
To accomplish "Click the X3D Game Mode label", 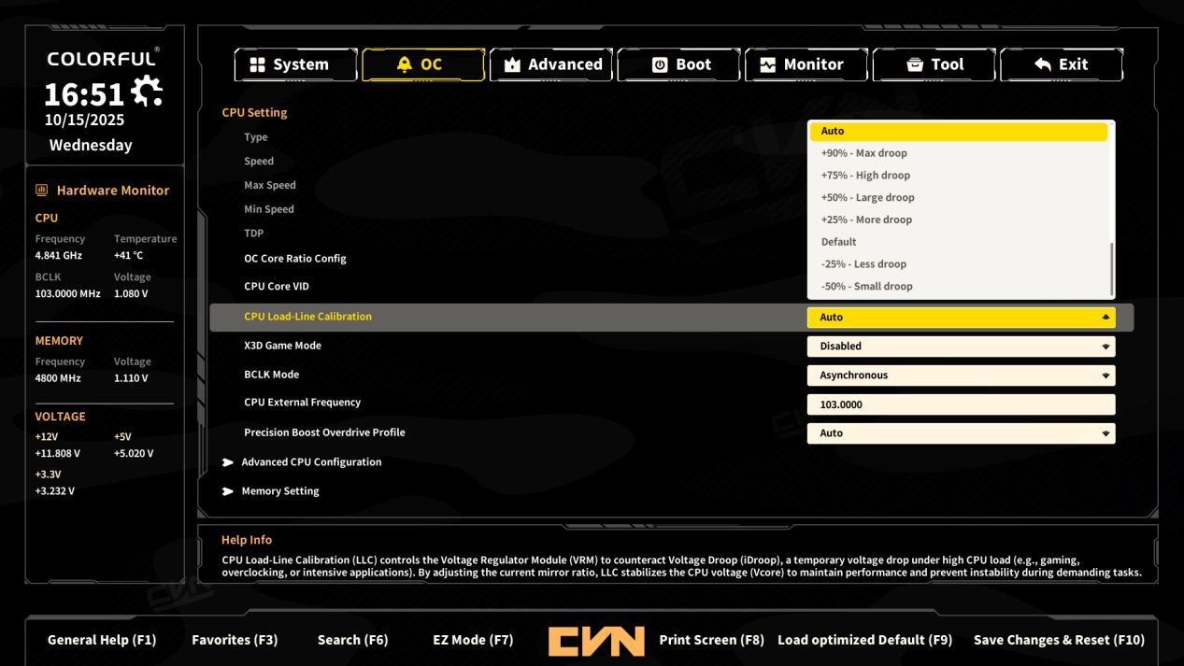I will [x=282, y=346].
